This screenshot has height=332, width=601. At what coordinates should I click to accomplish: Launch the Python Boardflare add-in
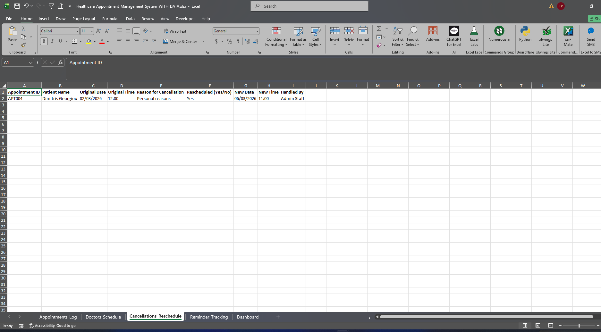(525, 34)
